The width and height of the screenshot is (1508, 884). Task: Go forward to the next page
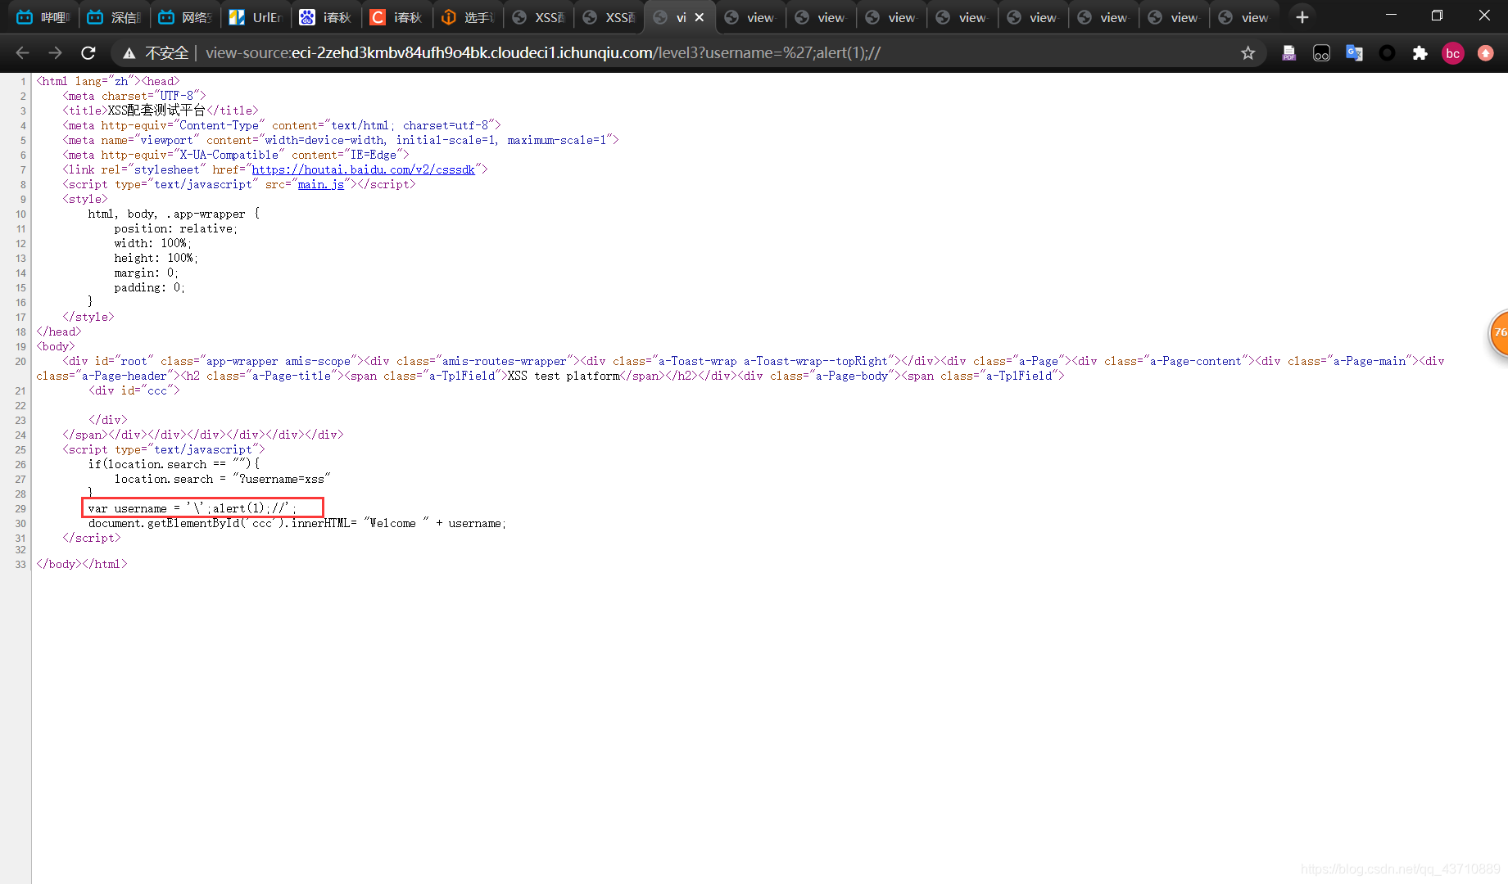(55, 53)
